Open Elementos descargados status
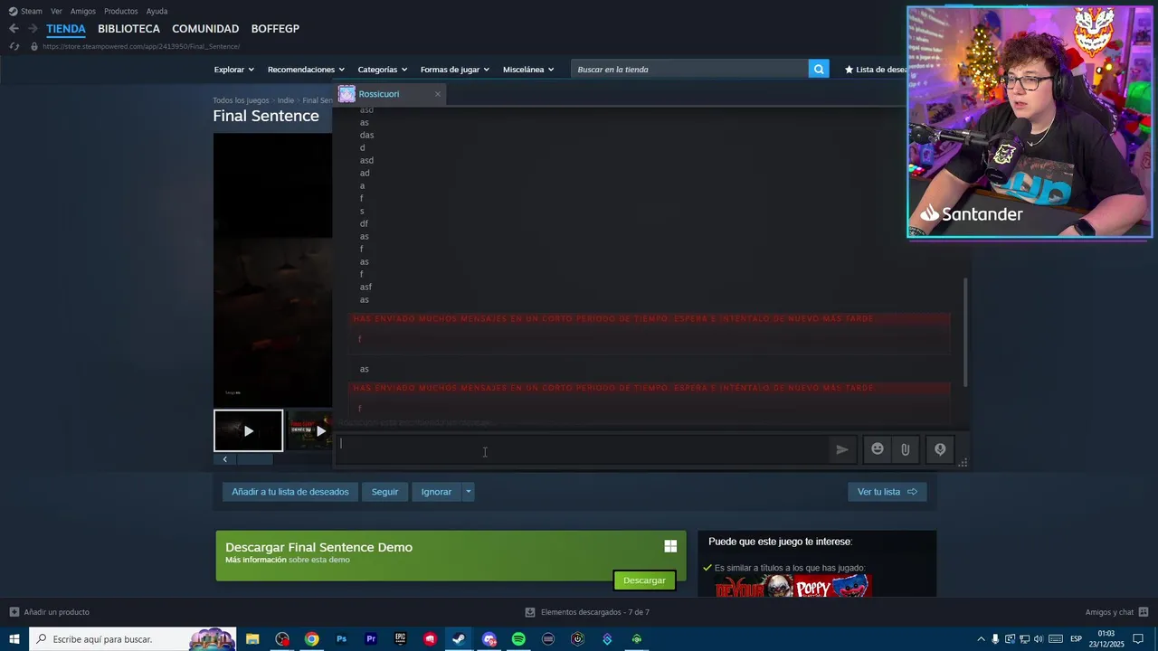The width and height of the screenshot is (1158, 651). point(587,612)
